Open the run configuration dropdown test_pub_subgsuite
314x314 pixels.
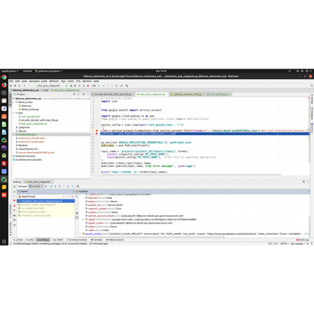[x=48, y=85]
